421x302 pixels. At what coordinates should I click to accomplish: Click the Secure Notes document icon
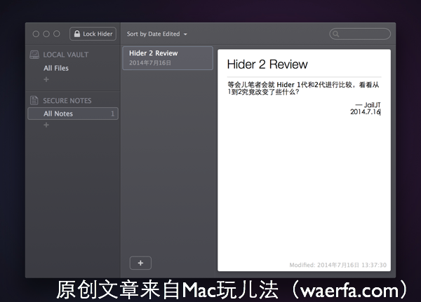pos(34,100)
